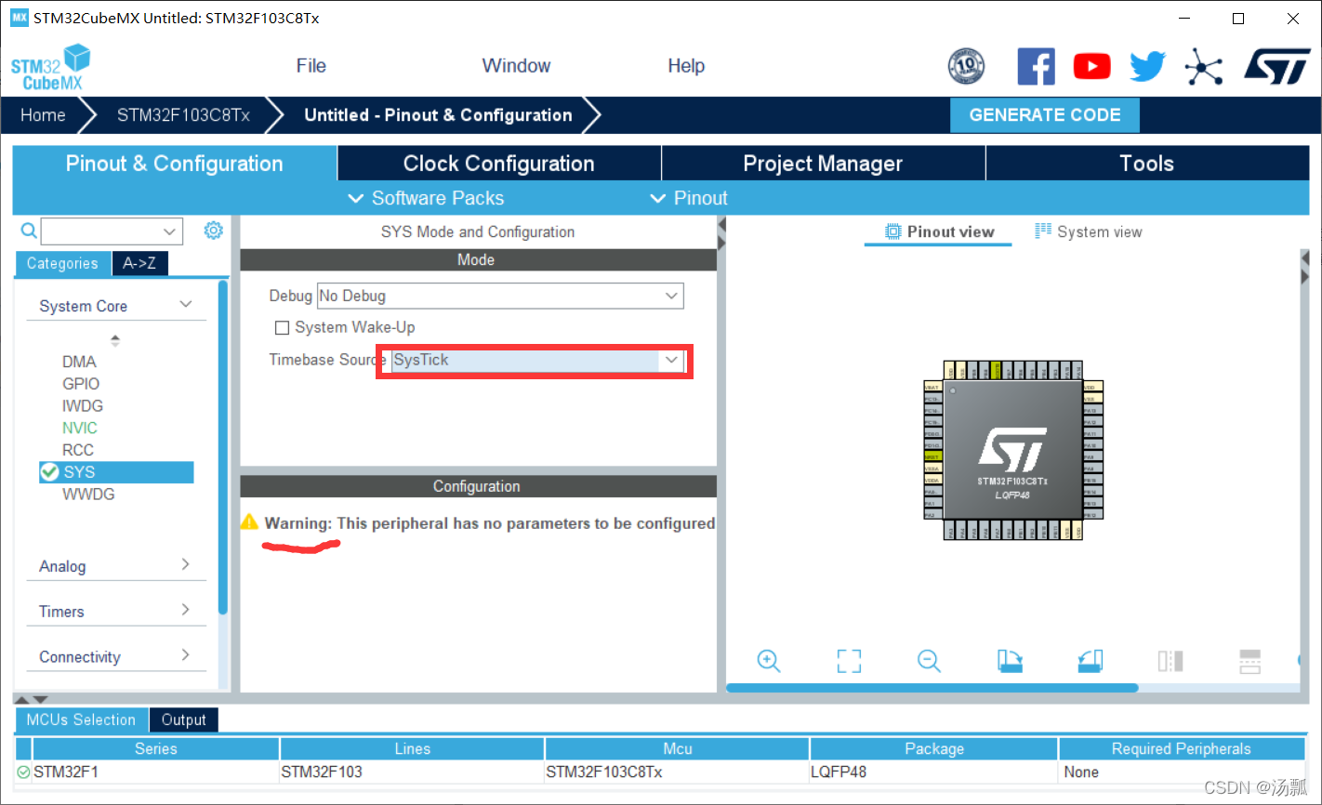Screen dimensions: 1322x805
Task: Click the Mcu column header
Action: pos(677,748)
